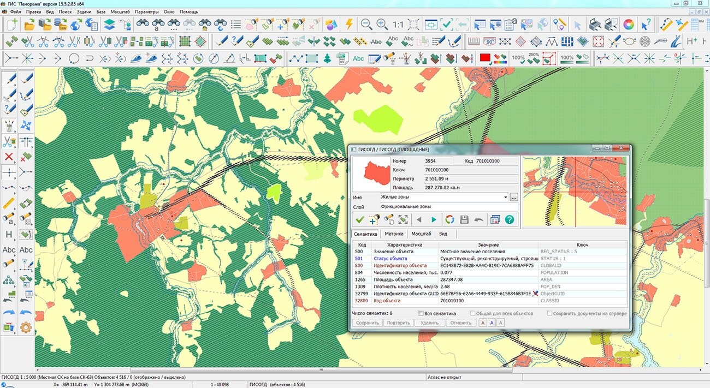710x388 pixels.
Task: Enable the 'Вся семантика' checkbox
Action: pyautogui.click(x=421, y=314)
